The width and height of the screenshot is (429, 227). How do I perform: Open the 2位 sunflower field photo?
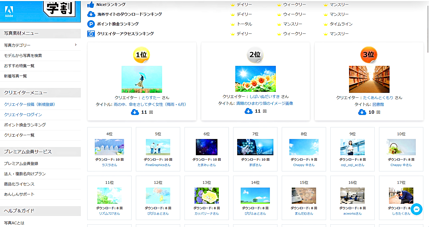256,79
